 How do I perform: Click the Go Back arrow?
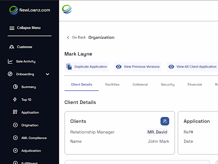(x=68, y=37)
